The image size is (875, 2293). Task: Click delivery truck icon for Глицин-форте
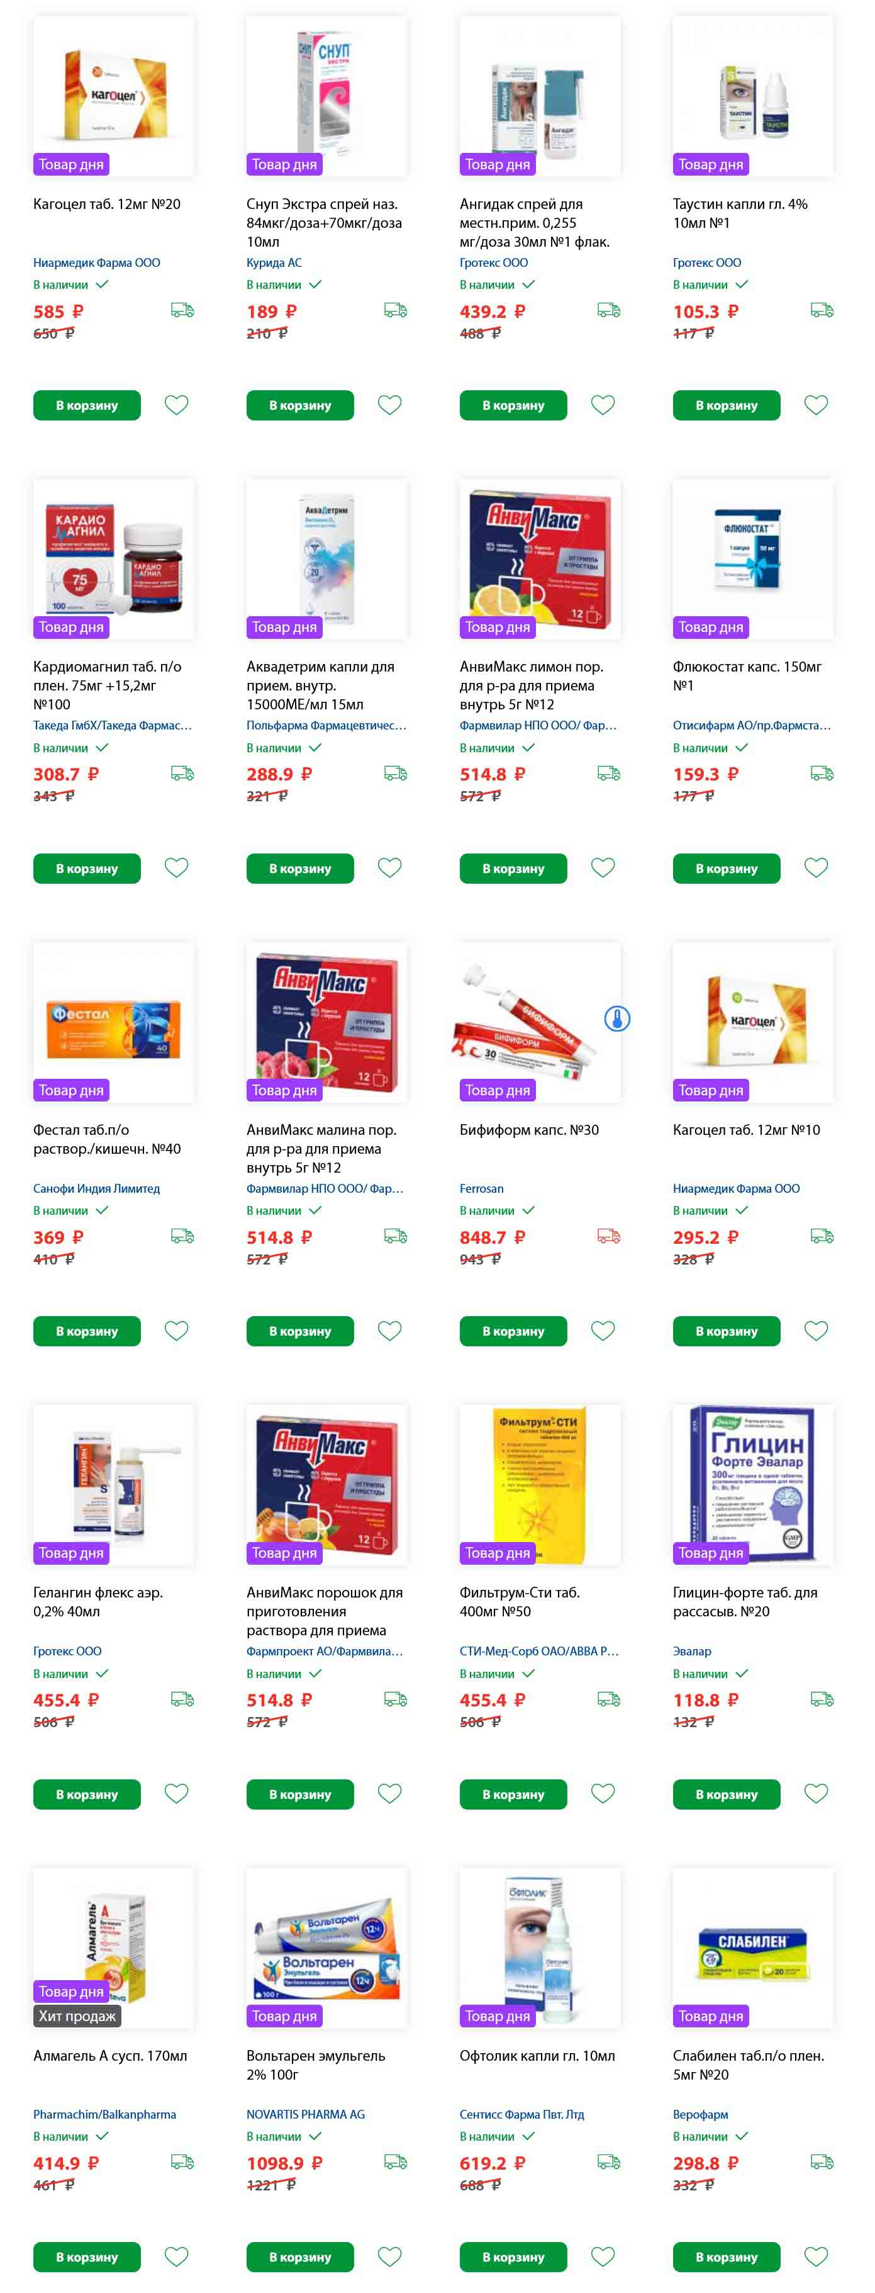822,1699
